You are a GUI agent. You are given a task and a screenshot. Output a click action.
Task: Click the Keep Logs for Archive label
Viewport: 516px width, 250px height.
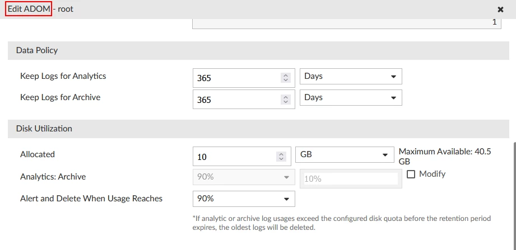point(60,97)
